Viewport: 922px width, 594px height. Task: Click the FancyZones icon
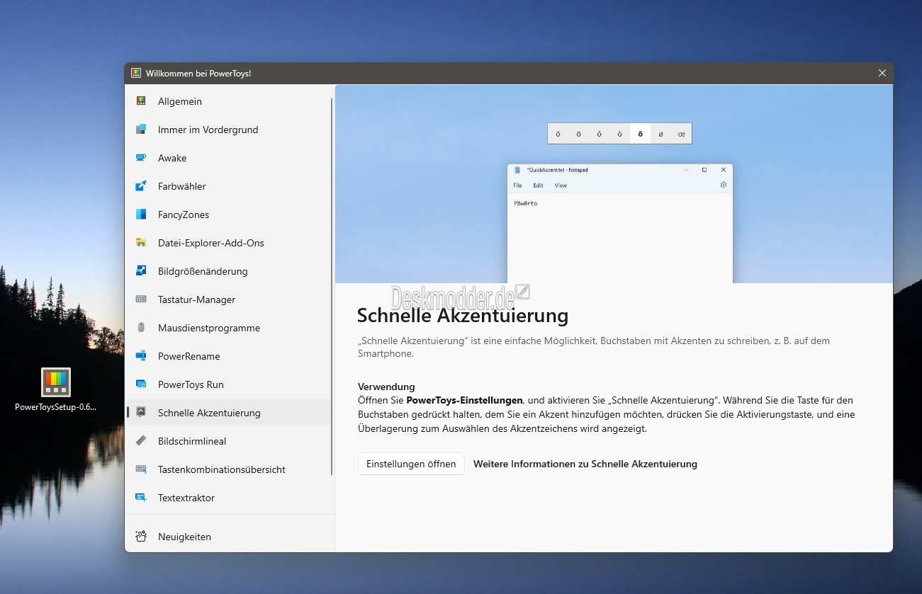(x=141, y=215)
